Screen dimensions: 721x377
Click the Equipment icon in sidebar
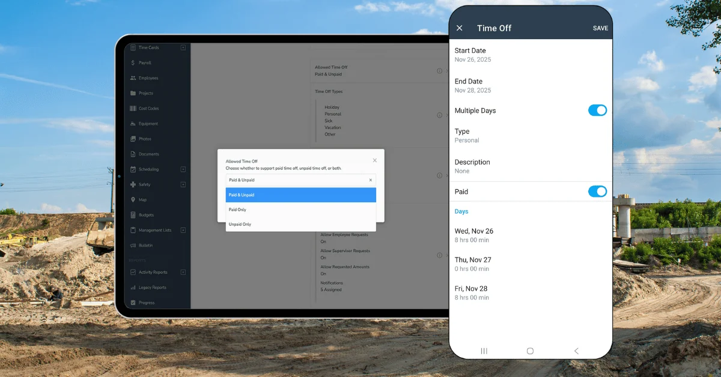click(x=133, y=124)
